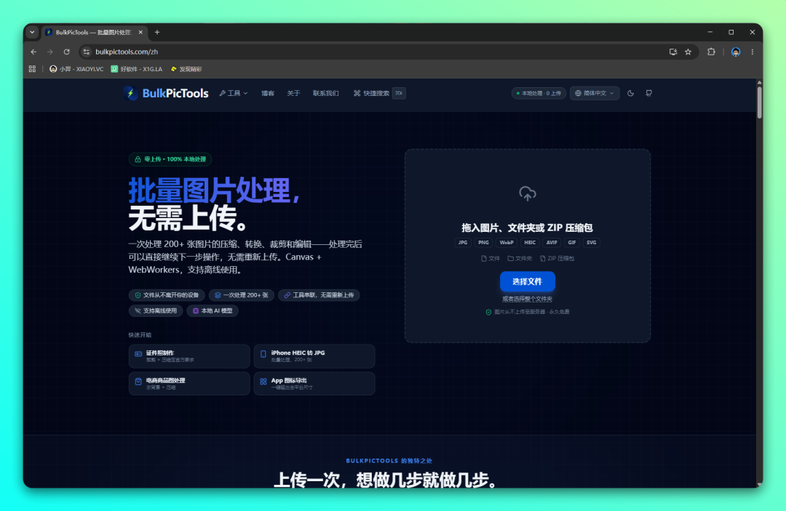Open 好软件 - X1G.LA bookmark

pos(136,69)
